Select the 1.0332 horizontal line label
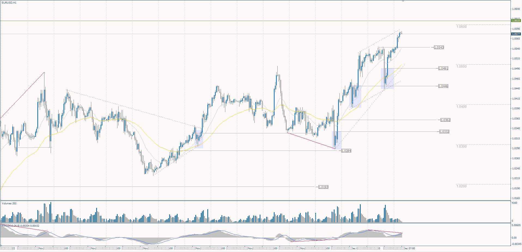 click(x=444, y=132)
